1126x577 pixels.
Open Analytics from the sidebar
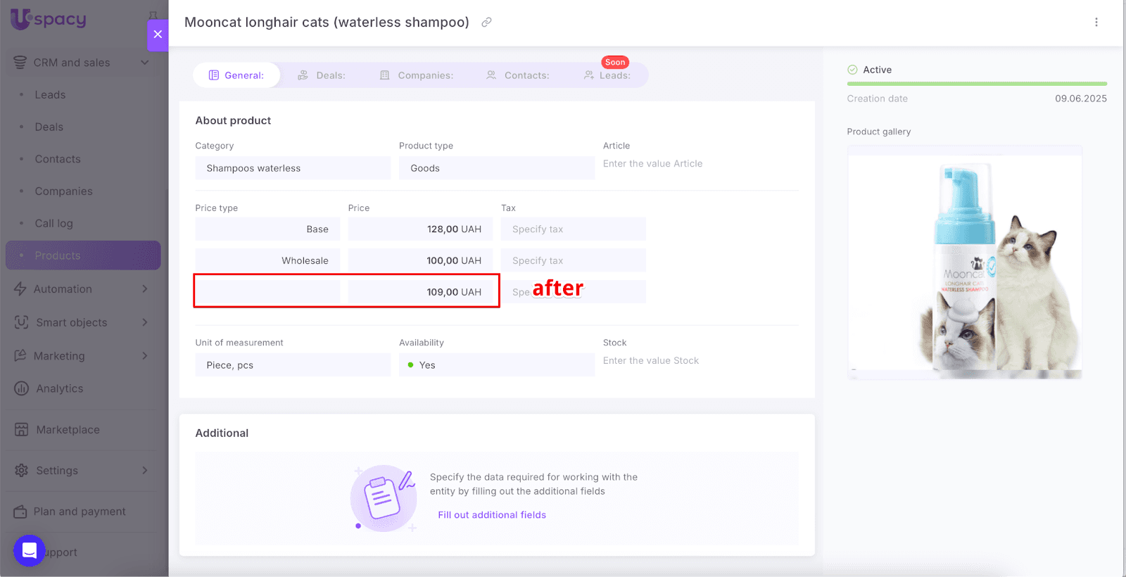[x=60, y=388]
